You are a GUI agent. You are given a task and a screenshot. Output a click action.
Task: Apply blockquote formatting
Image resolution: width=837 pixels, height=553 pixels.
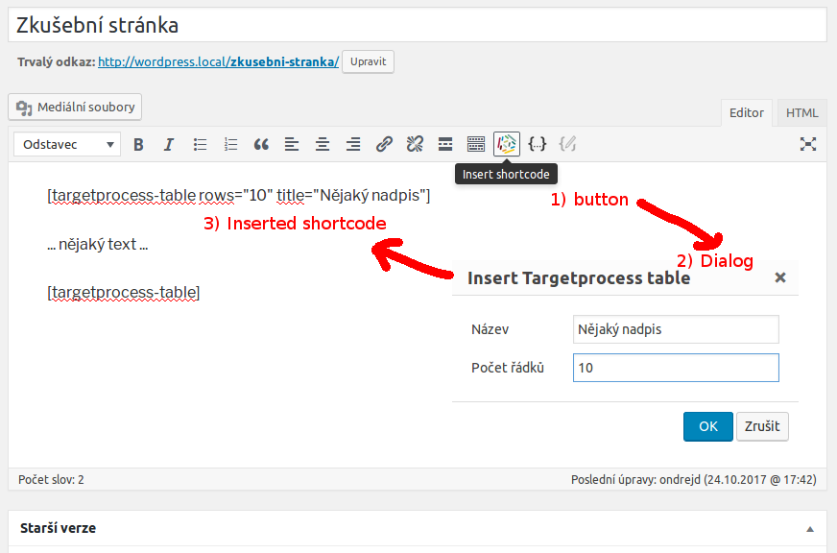261,144
